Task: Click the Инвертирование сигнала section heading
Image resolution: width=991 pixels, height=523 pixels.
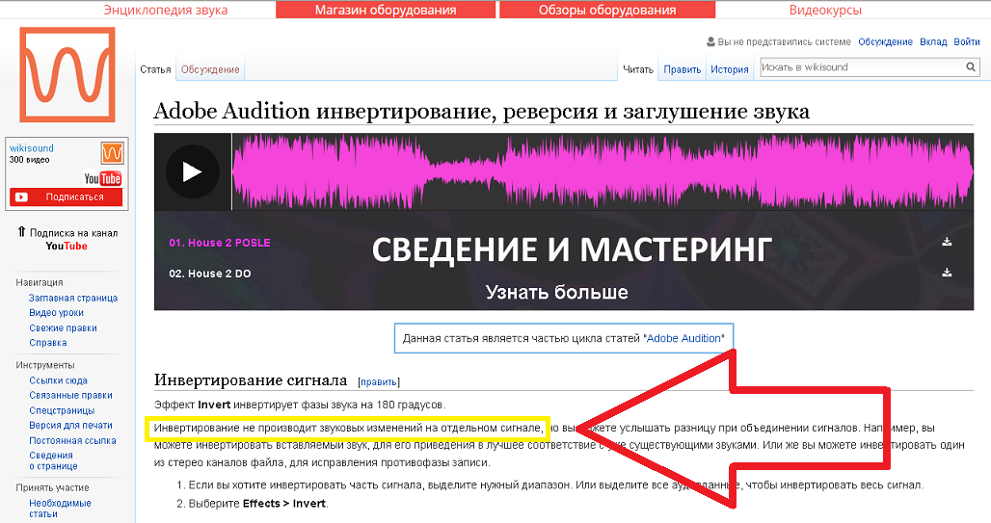Action: (251, 379)
